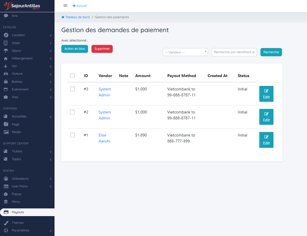Click the Bateau ship icon in sidebar
Image resolution: width=307 pixels, height=236 pixels.
[x=6, y=82]
